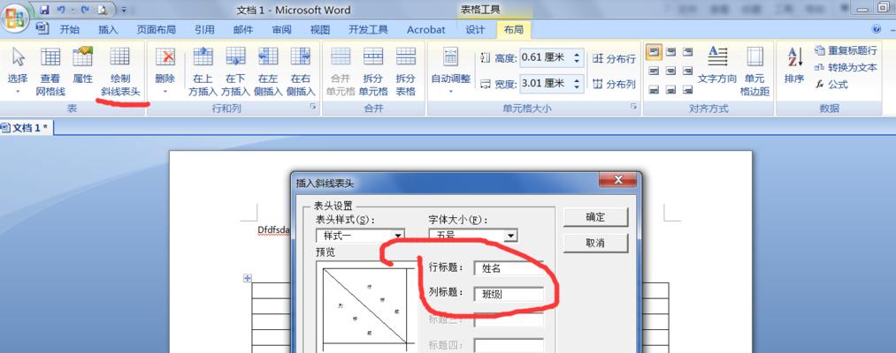Switch to 插入 ribbon tab
Image resolution: width=896 pixels, height=353 pixels.
click(107, 30)
